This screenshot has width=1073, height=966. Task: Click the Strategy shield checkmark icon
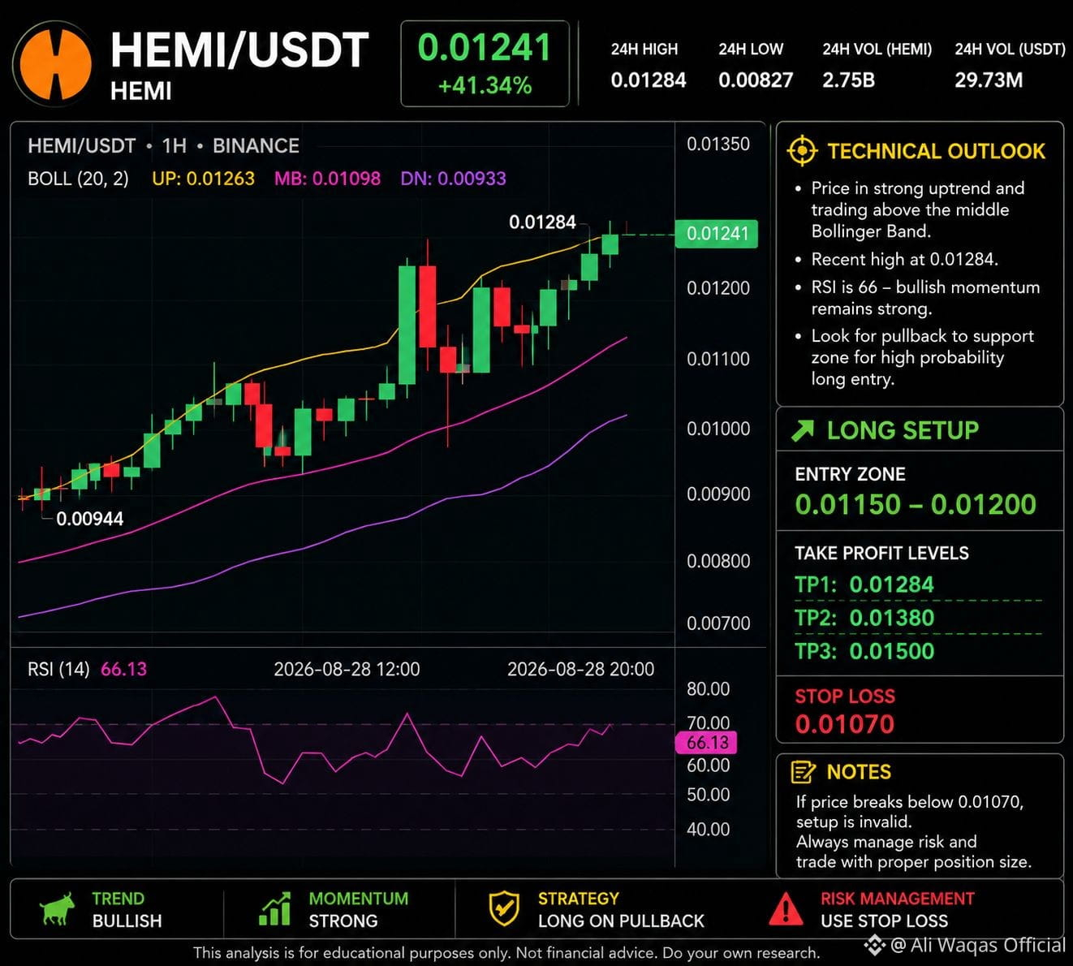pyautogui.click(x=504, y=909)
